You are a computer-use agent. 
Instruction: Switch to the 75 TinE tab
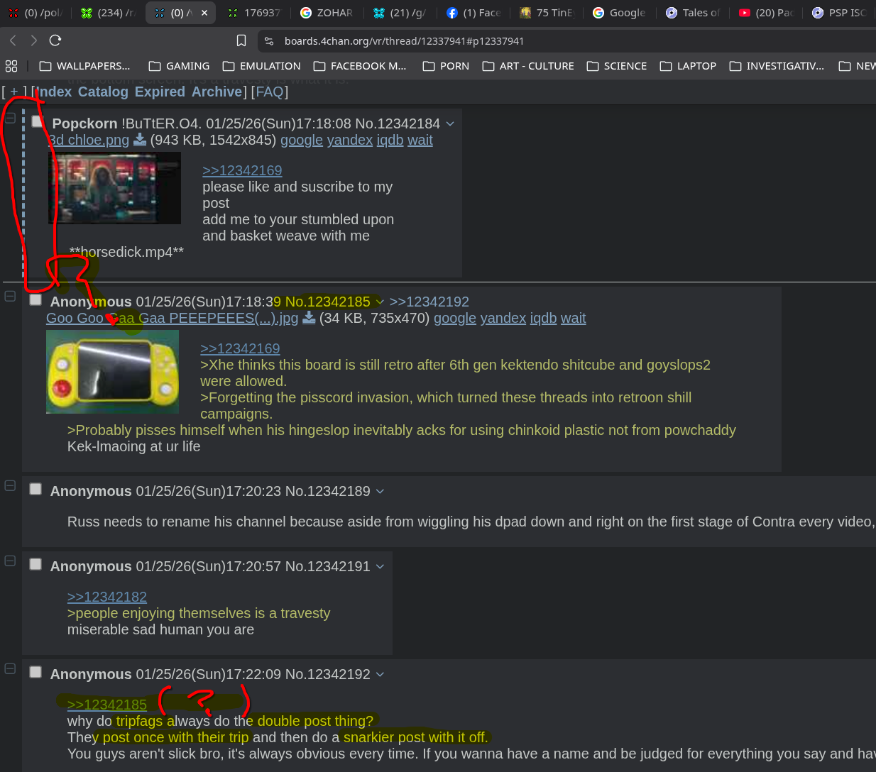(x=547, y=13)
